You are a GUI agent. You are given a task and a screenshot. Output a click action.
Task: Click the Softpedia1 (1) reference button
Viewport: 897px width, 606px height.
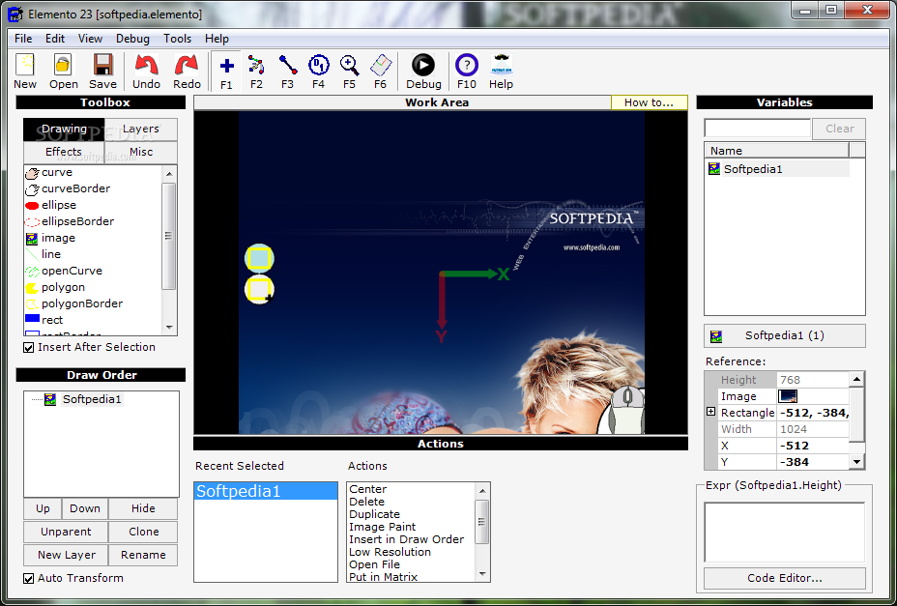click(x=784, y=336)
